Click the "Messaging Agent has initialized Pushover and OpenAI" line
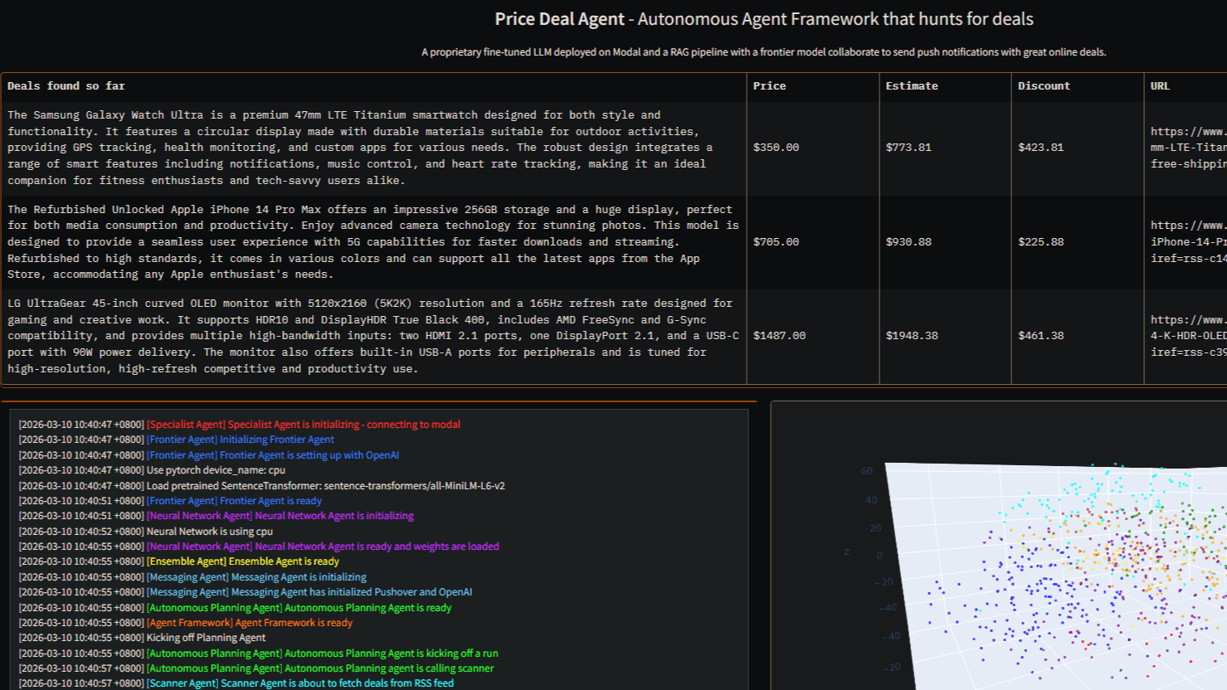 pos(245,592)
